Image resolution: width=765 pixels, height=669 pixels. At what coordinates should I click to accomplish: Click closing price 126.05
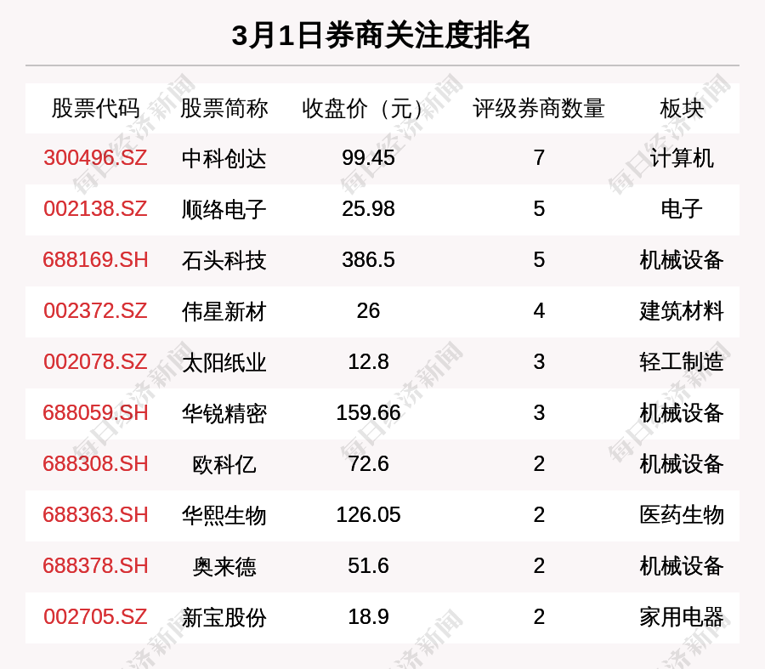(x=368, y=515)
